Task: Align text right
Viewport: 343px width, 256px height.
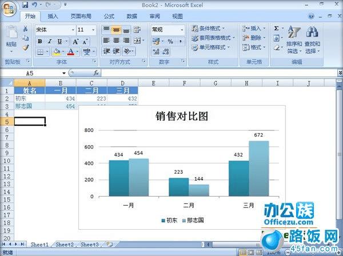Action: pos(126,41)
